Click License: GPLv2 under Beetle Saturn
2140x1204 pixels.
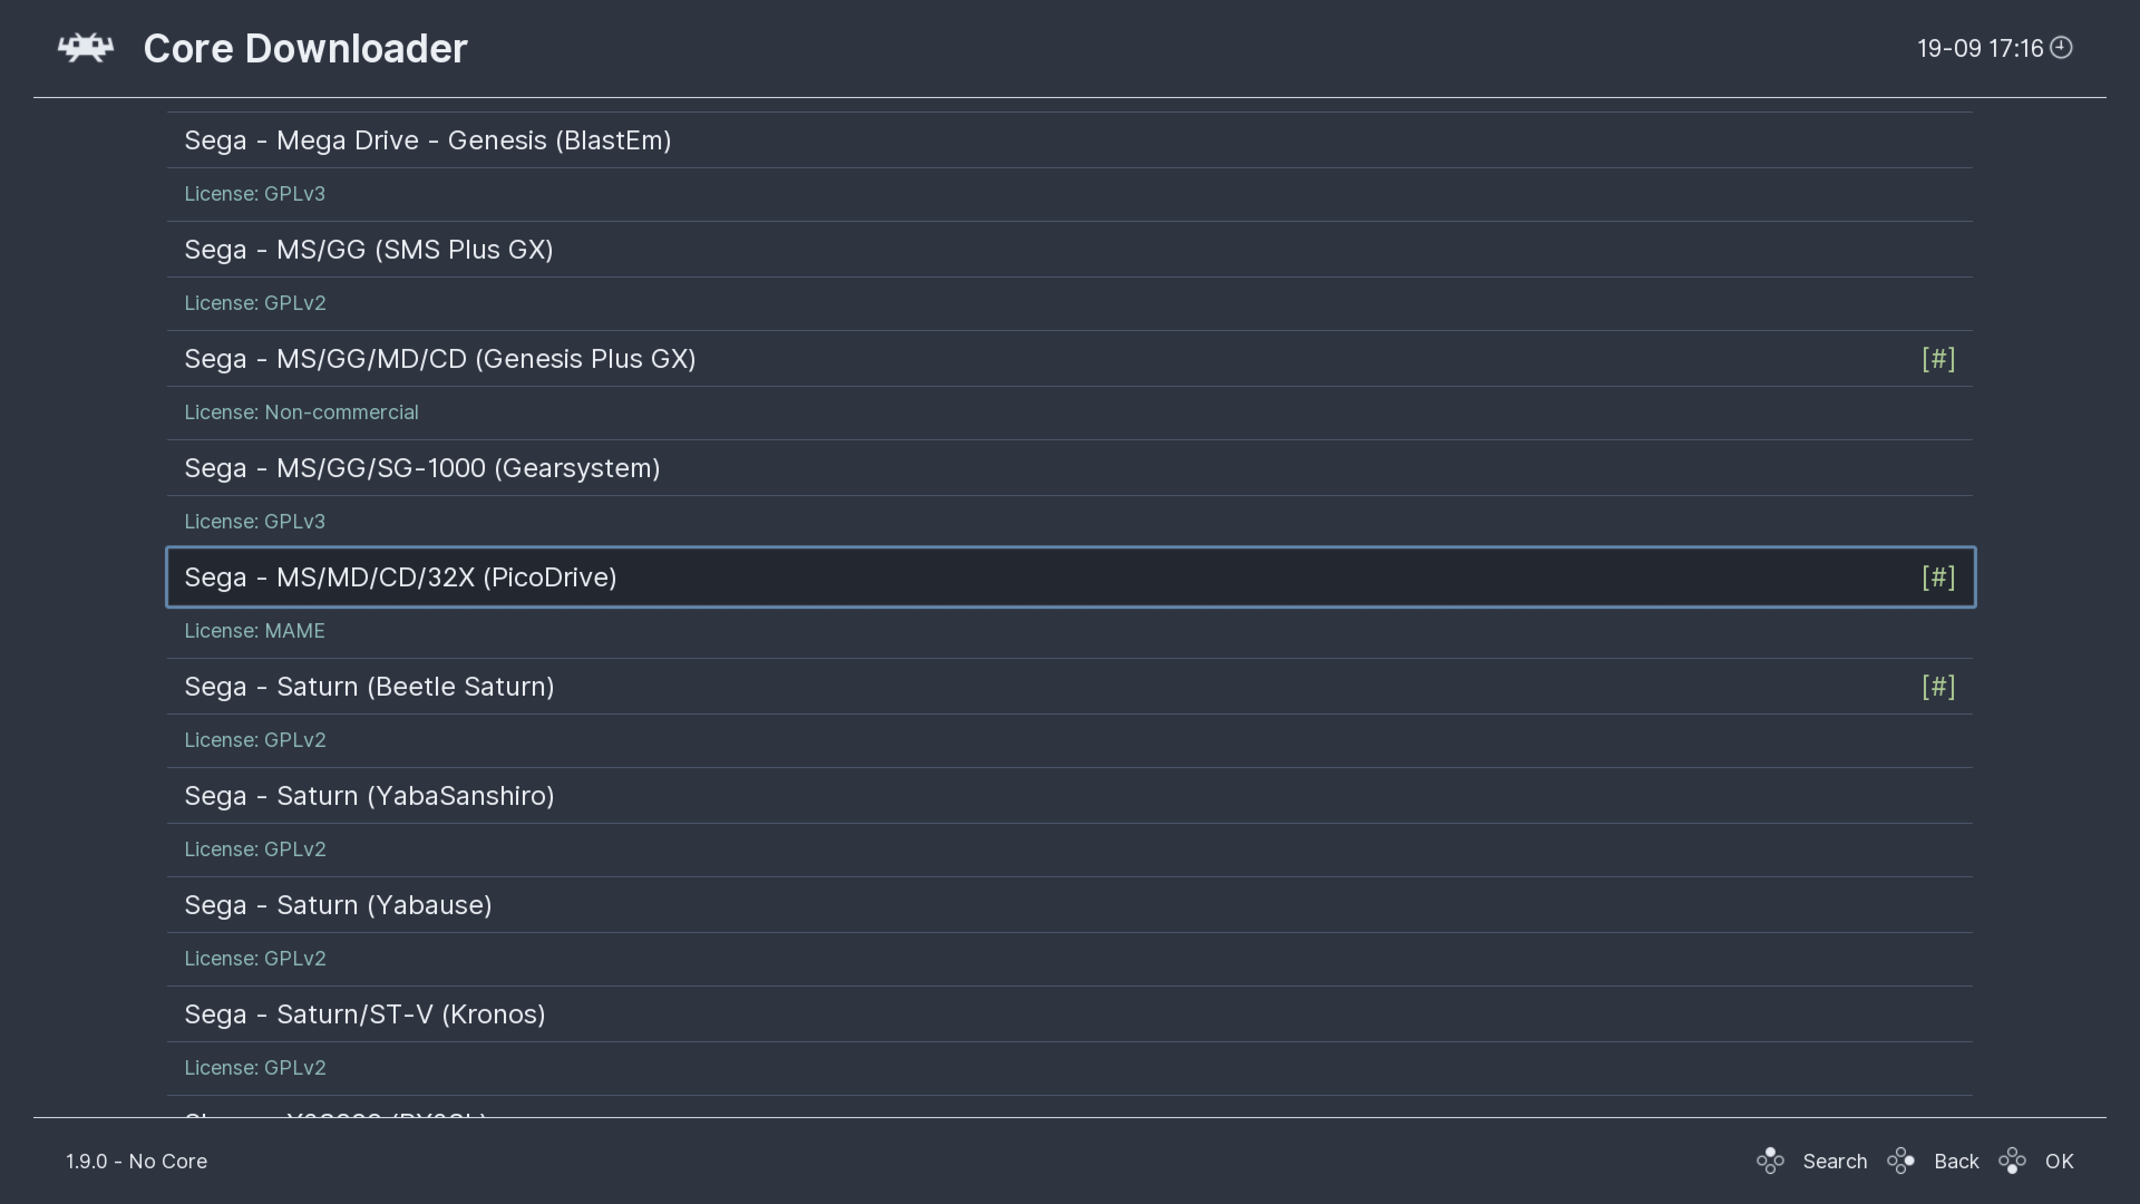click(254, 740)
